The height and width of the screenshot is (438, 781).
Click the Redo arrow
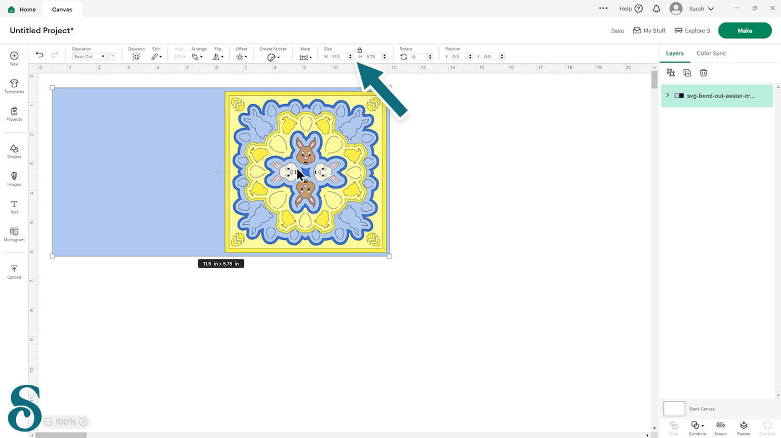point(55,55)
